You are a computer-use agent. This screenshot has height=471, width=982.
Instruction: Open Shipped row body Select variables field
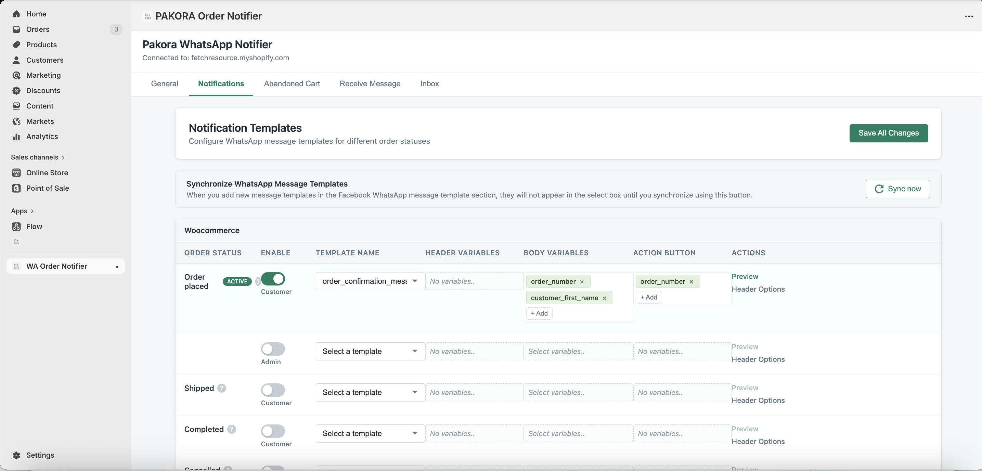click(x=578, y=392)
